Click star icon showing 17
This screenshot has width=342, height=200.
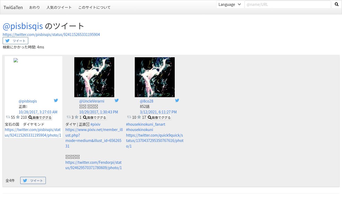(139, 117)
